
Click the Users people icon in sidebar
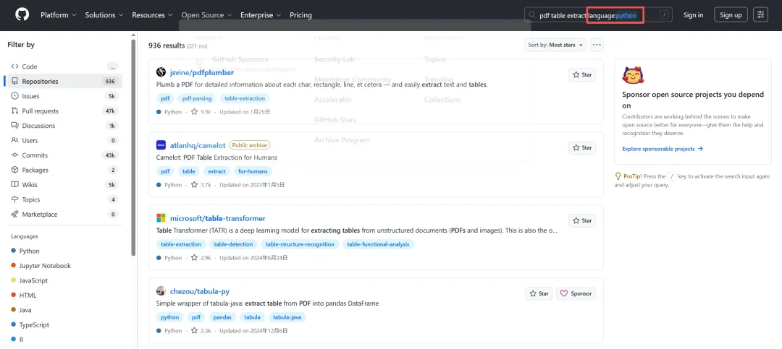click(x=15, y=140)
